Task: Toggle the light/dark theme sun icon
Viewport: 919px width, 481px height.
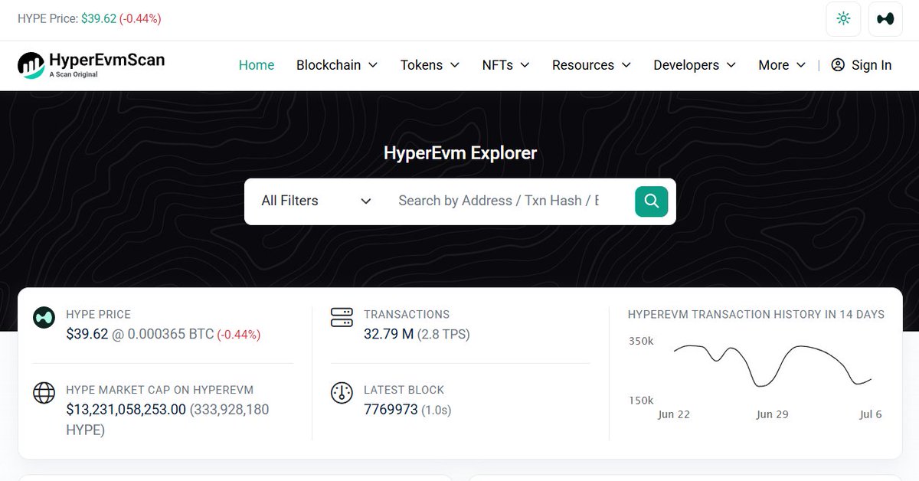Action: pyautogui.click(x=843, y=19)
